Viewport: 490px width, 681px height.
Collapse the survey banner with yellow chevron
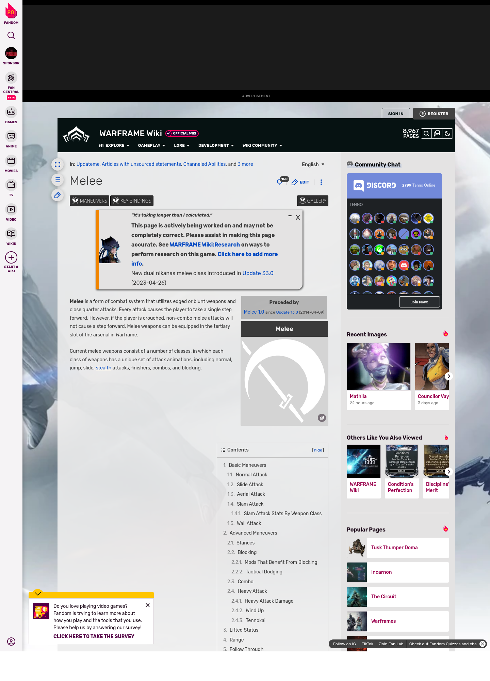(x=38, y=593)
